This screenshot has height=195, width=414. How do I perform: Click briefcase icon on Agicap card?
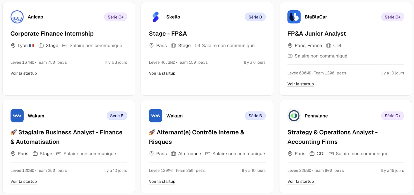point(41,46)
